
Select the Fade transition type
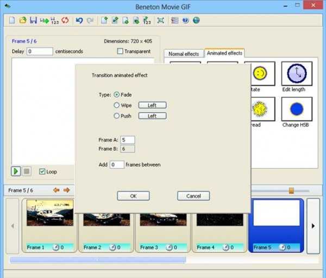click(117, 95)
